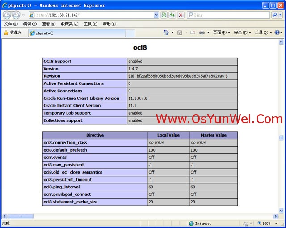Screen dimensions: 286x228
Task: Expand the zoom level dropdown arrow
Action: click(276, 224)
